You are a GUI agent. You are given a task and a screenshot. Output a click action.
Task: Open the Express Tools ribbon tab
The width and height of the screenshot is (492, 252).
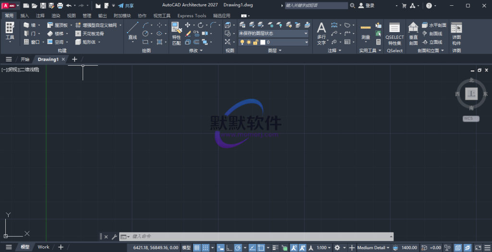click(192, 15)
